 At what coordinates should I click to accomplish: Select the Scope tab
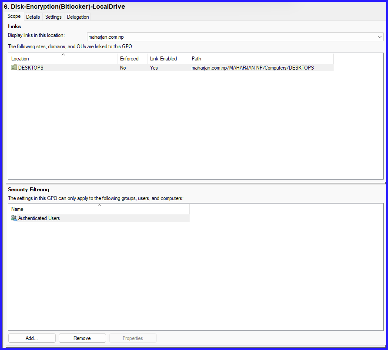click(14, 17)
